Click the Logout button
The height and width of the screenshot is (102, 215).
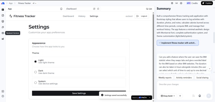pos(142,16)
